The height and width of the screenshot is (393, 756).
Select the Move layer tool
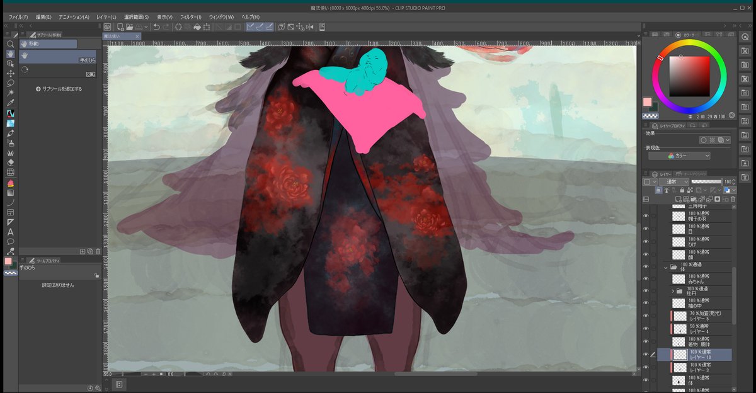click(10, 73)
